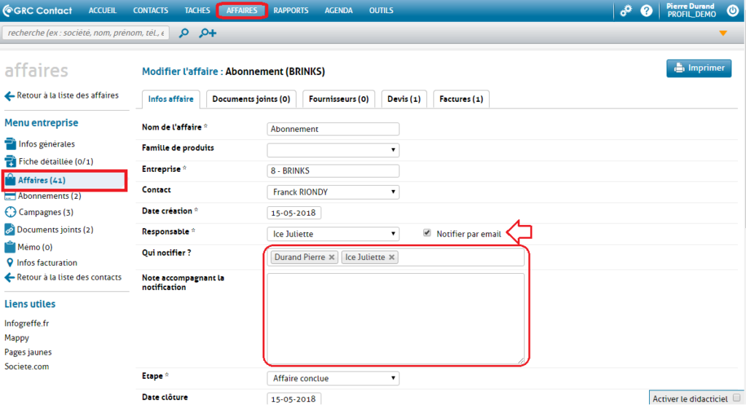
Task: Open the Responsable dropdown showing Ice Juliette
Action: click(x=333, y=234)
